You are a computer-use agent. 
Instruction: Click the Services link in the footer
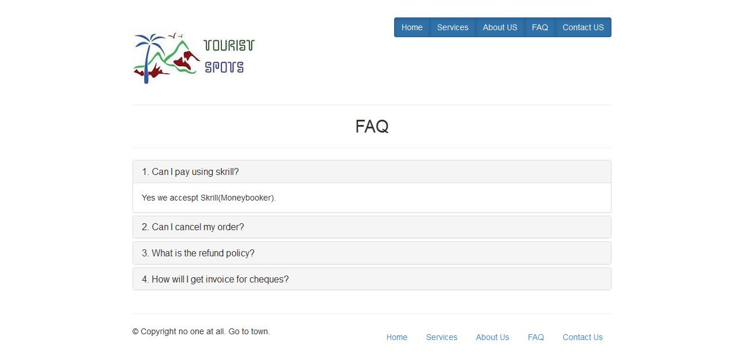[442, 337]
